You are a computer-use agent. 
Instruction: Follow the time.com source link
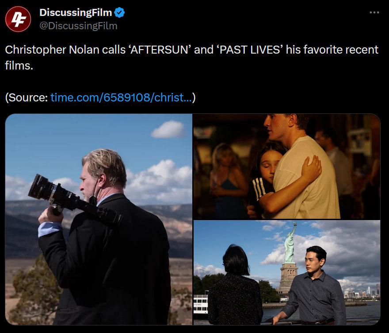(x=121, y=97)
